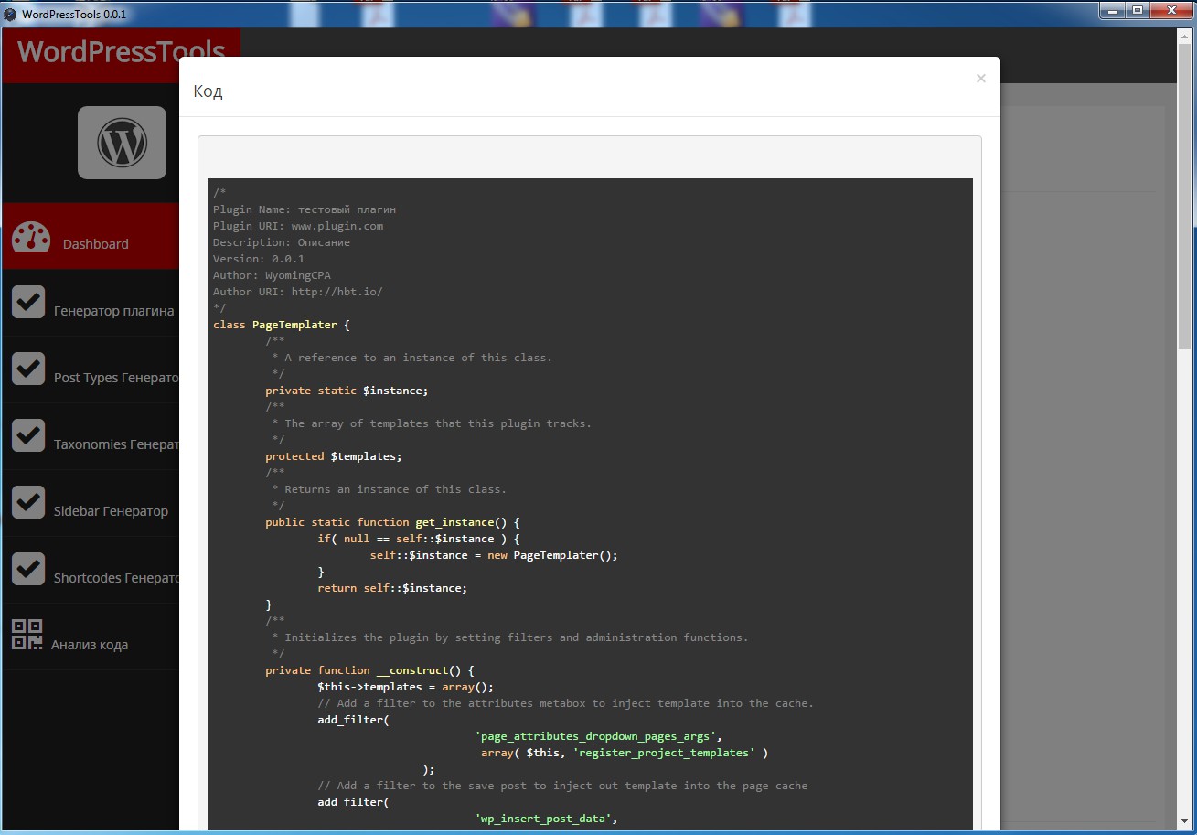Click the line 'private function __construct() {'

coord(369,670)
